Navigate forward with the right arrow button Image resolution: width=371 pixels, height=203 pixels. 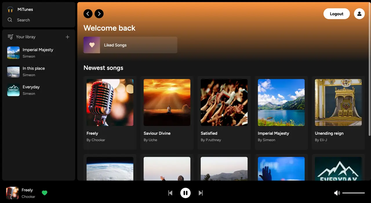(99, 14)
